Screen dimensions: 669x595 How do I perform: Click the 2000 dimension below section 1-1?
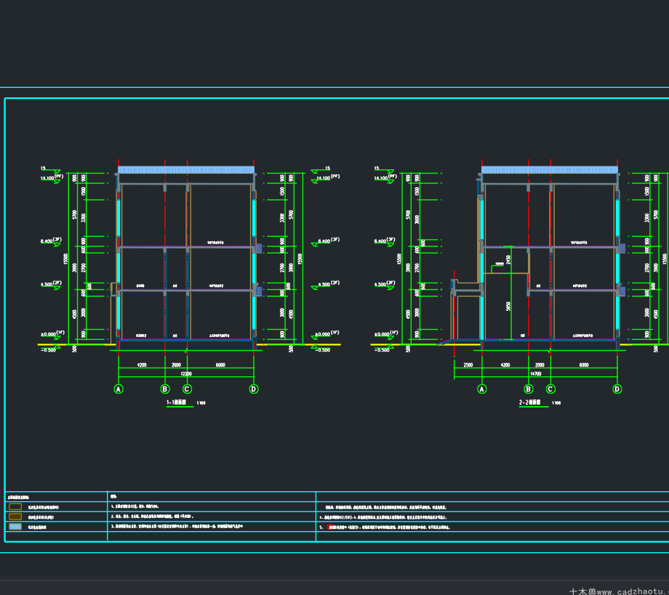coord(176,365)
